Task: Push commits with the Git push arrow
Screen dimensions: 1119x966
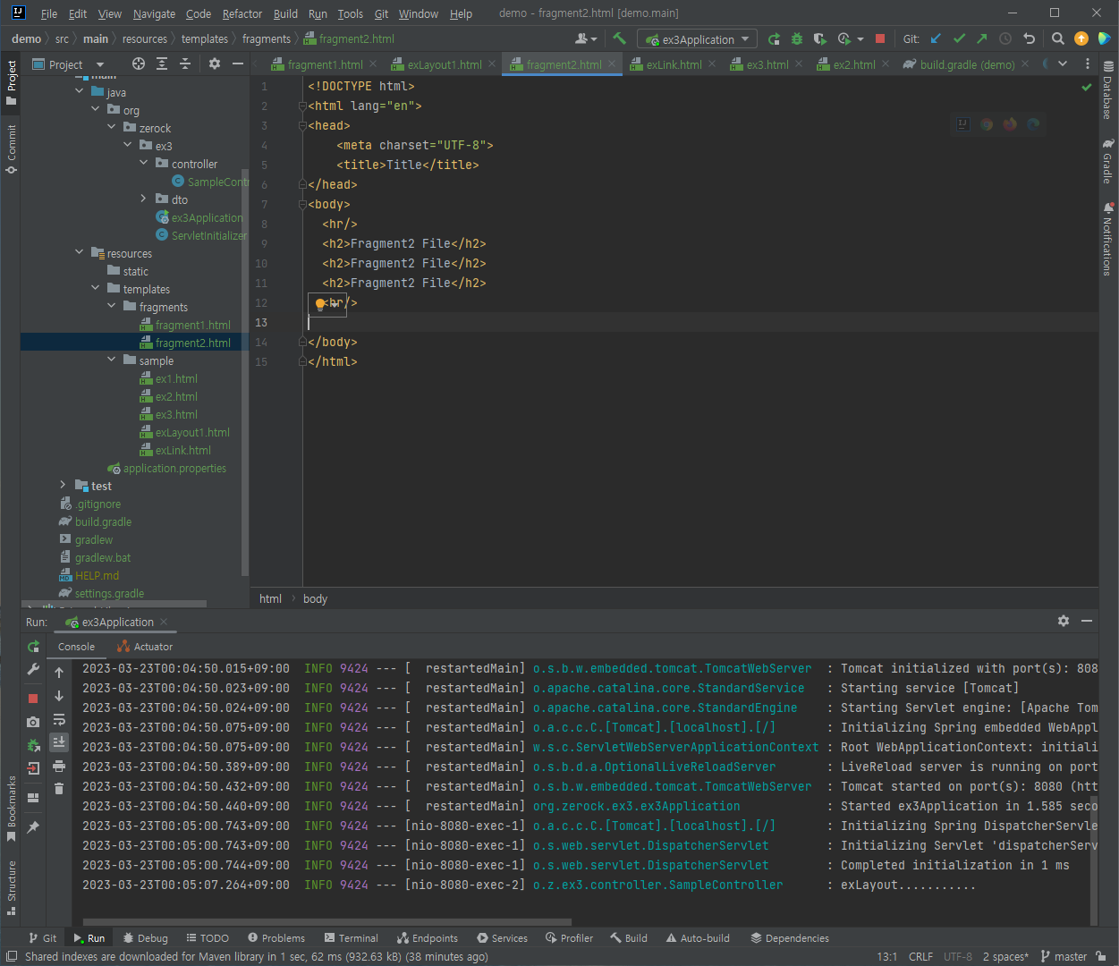Action: point(982,38)
